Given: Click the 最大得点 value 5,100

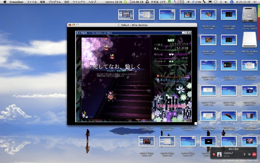Looking at the screenshot, I should coord(183,80).
